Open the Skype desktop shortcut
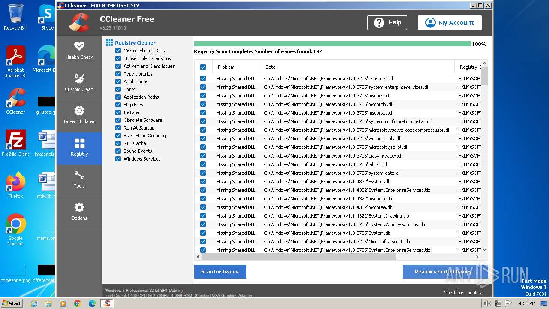The image size is (549, 309). coord(47,17)
